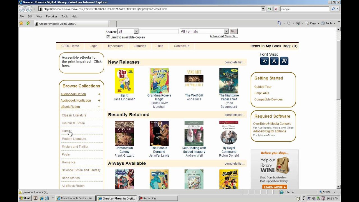View Recently Returned complete list link
The height and width of the screenshot is (202, 359).
(x=235, y=115)
